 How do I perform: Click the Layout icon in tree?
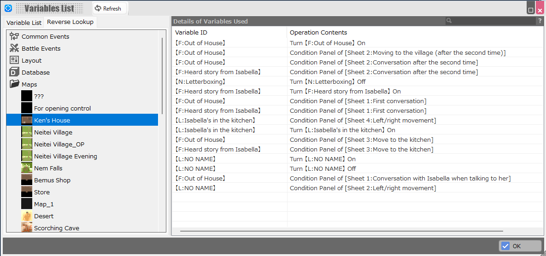14,60
